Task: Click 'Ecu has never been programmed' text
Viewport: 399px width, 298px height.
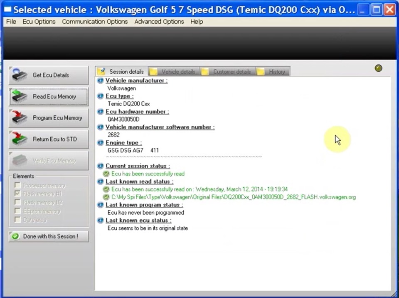Action: pyautogui.click(x=145, y=213)
